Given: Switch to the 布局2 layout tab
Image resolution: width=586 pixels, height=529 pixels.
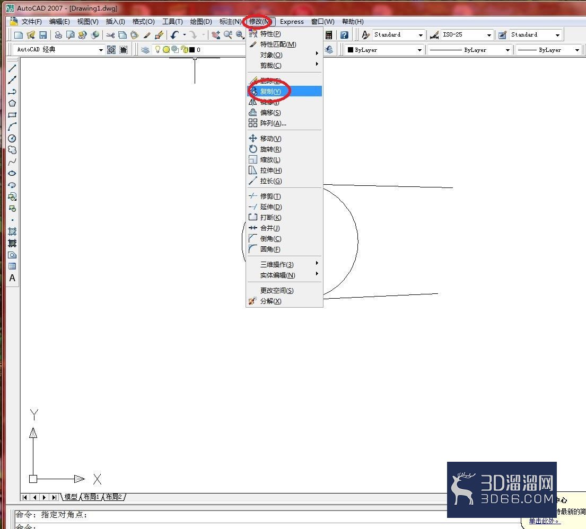Looking at the screenshot, I should pyautogui.click(x=113, y=497).
